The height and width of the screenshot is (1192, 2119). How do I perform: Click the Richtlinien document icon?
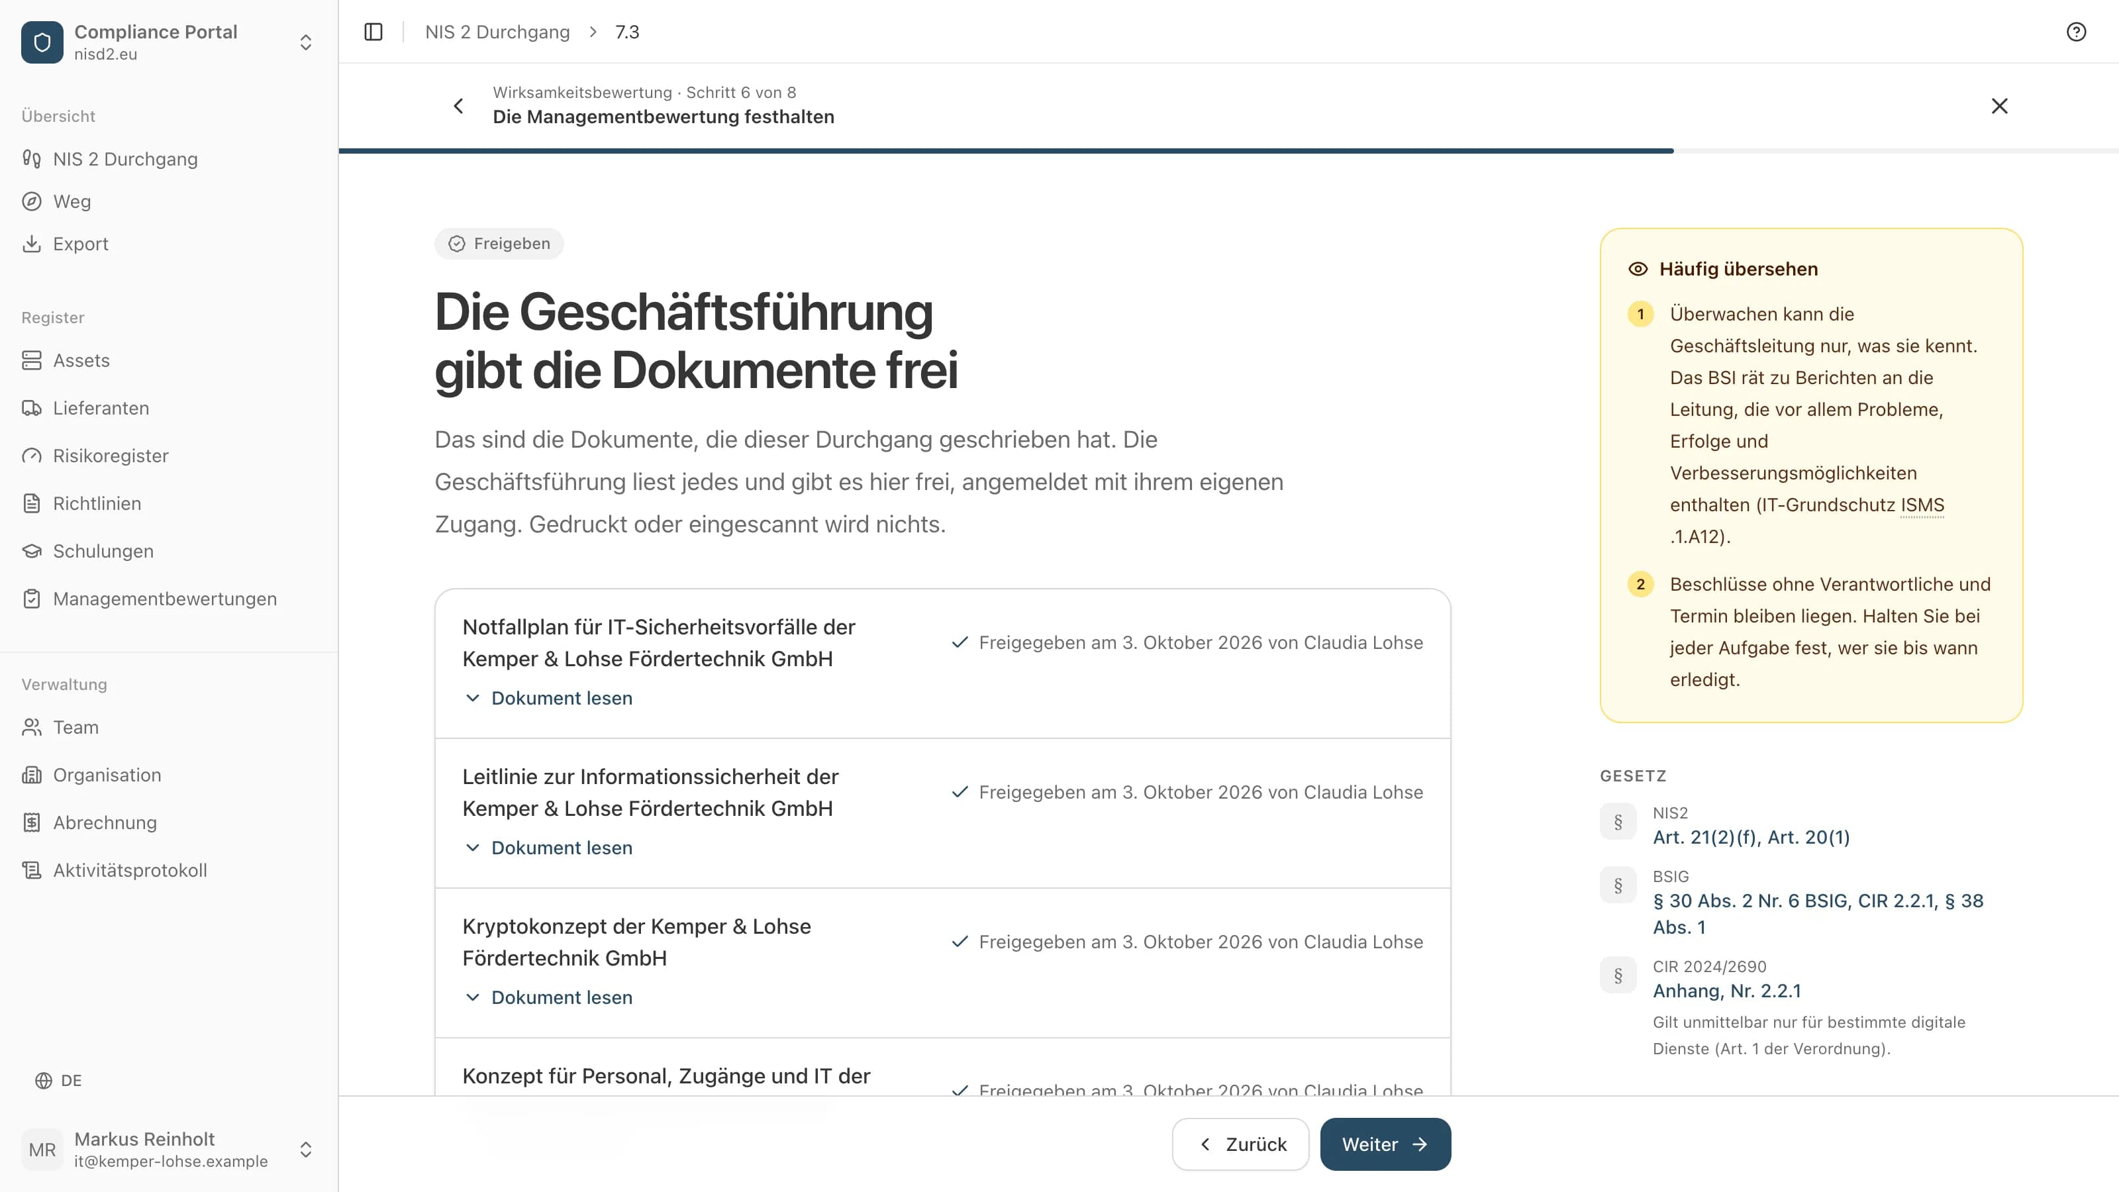point(31,503)
